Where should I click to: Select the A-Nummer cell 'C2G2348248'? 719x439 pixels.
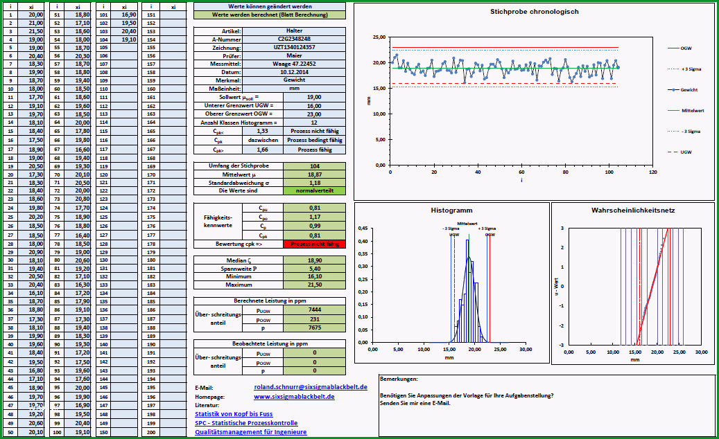(x=294, y=39)
